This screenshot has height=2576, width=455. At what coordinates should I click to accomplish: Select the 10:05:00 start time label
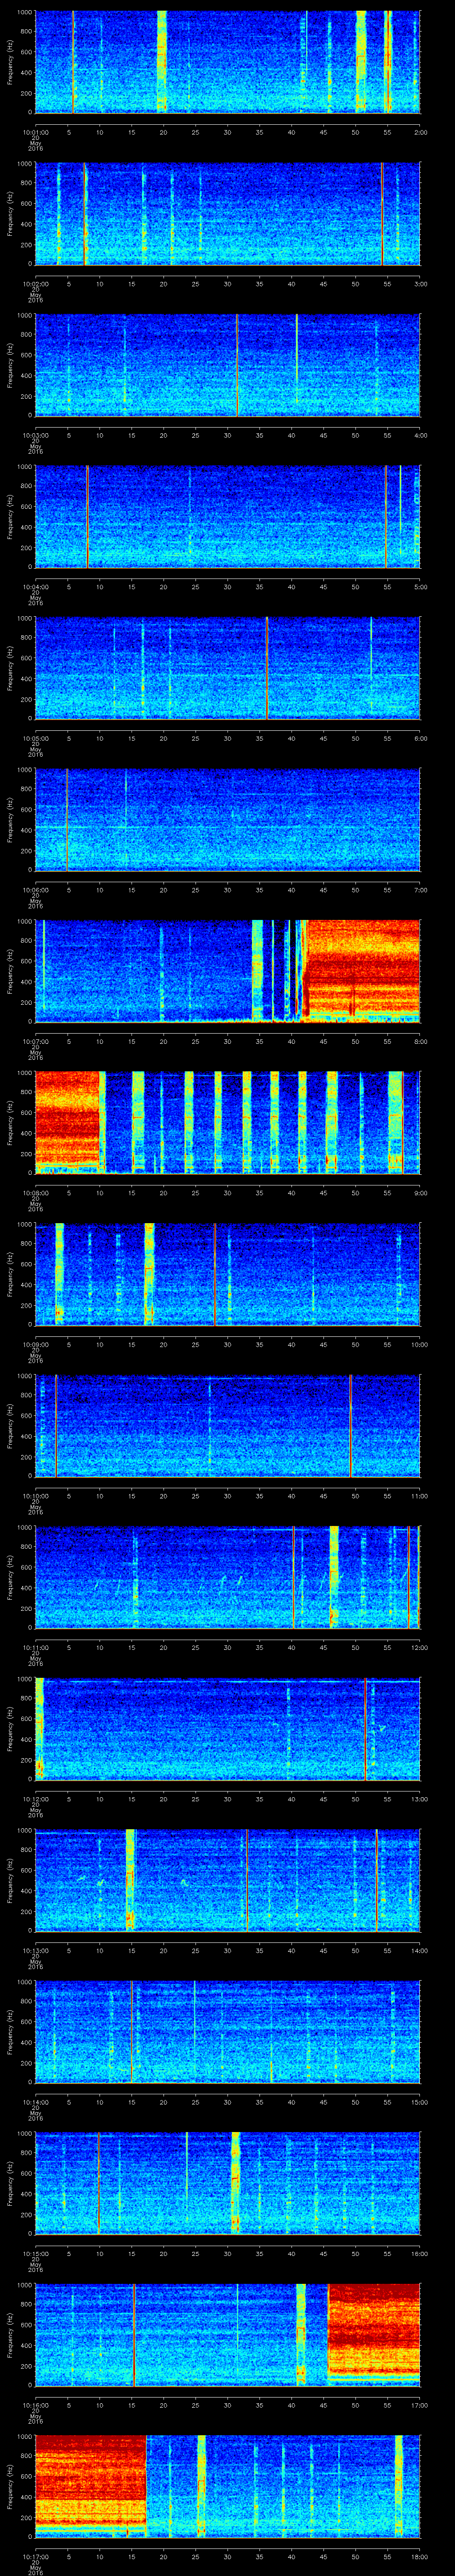[x=35, y=738]
